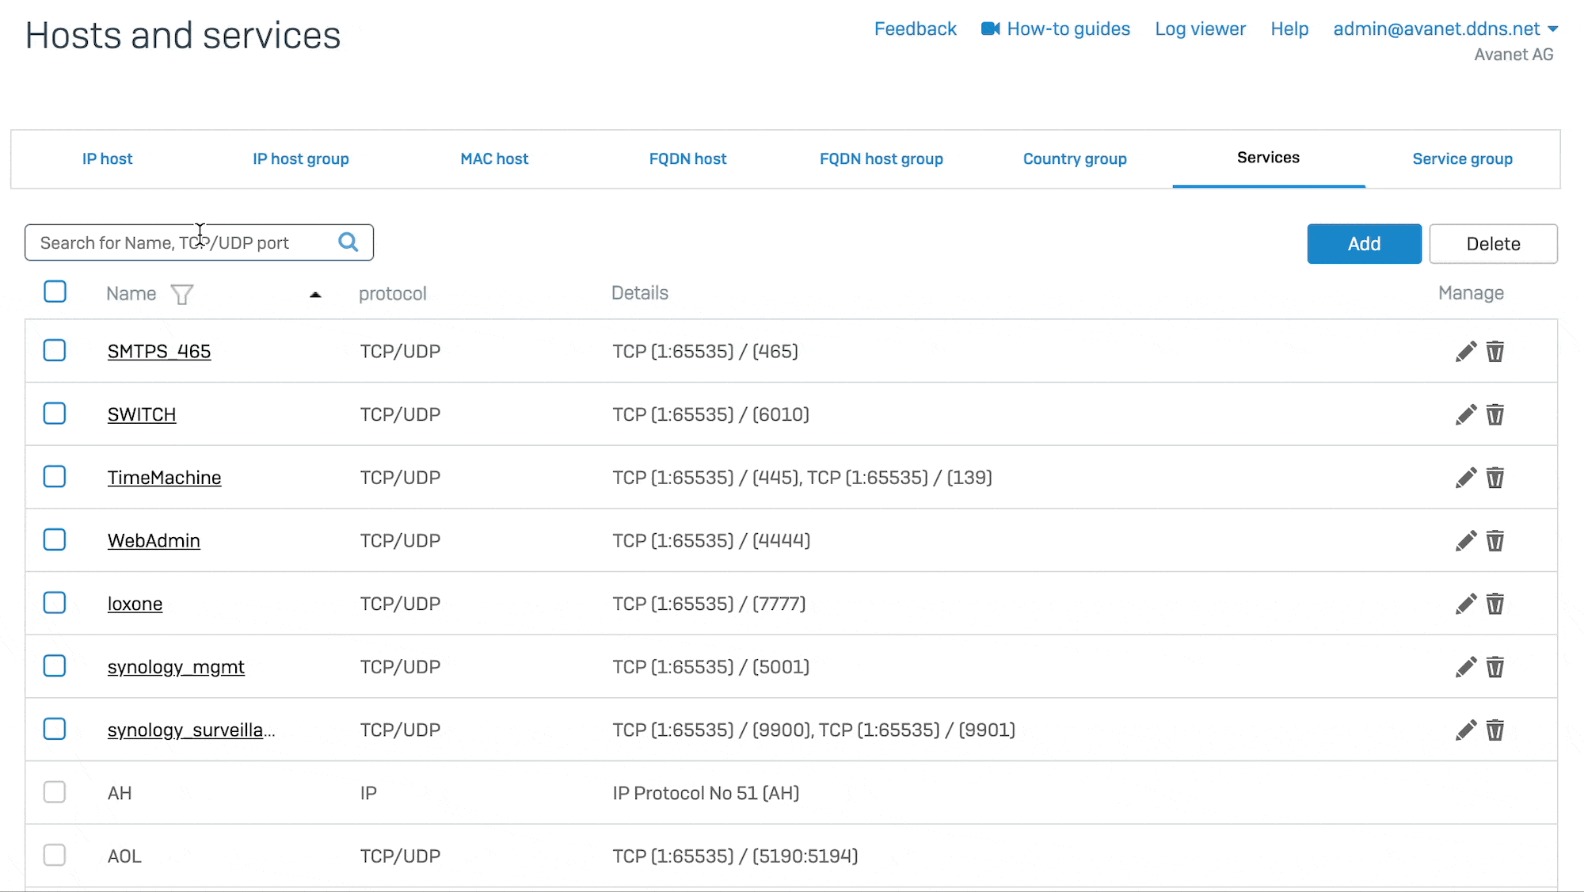Click the How-to guides video camera icon
The height and width of the screenshot is (892, 1584).
(x=990, y=29)
